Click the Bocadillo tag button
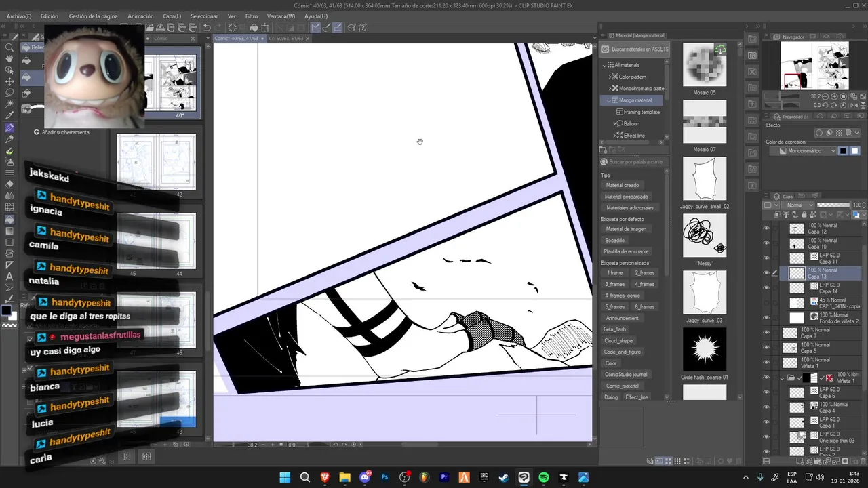Screen dimensions: 868x488 [x=615, y=241]
